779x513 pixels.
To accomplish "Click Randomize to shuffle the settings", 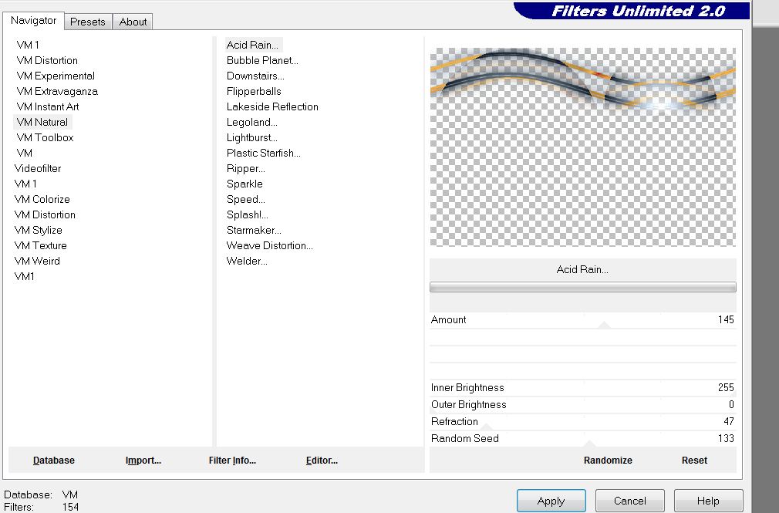I will (608, 461).
